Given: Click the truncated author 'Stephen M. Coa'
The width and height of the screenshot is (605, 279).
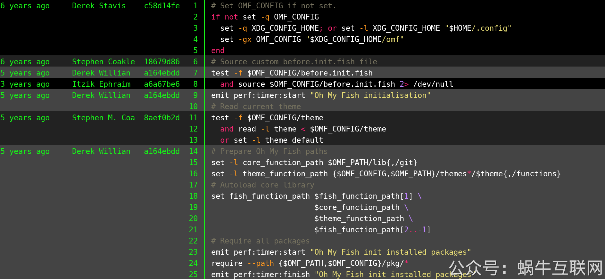Looking at the screenshot, I should (x=103, y=118).
